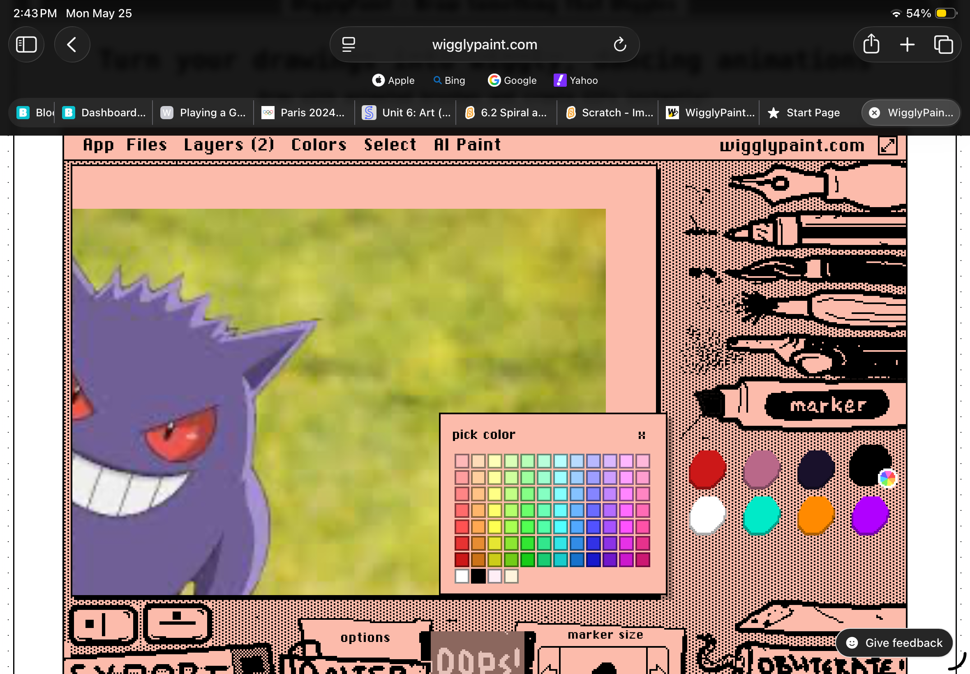970x674 pixels.
Task: Switch to the Playing a G... tab
Action: pyautogui.click(x=203, y=113)
